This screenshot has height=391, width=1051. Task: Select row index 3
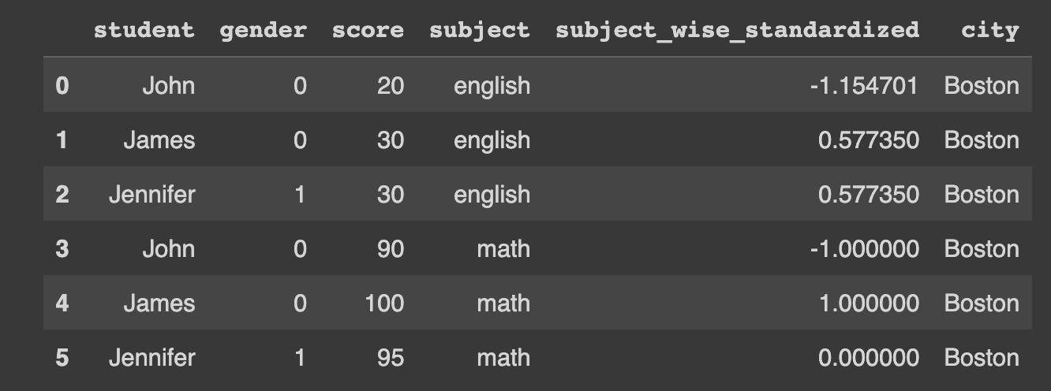(62, 249)
